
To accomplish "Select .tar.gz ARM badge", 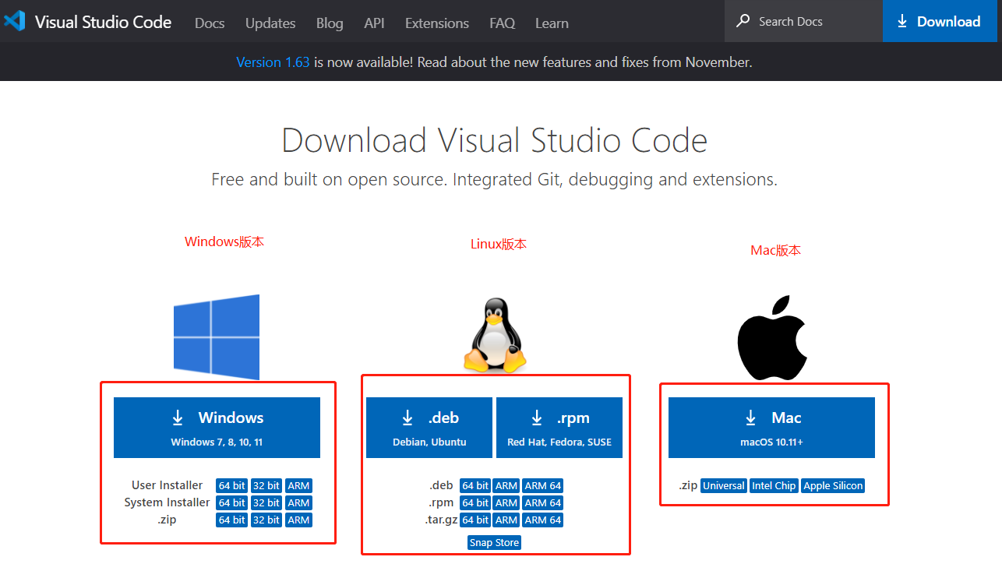I will 506,520.
